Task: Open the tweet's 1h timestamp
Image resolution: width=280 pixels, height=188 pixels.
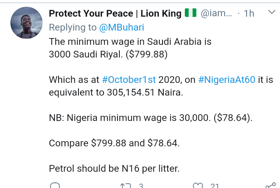Action: [248, 13]
